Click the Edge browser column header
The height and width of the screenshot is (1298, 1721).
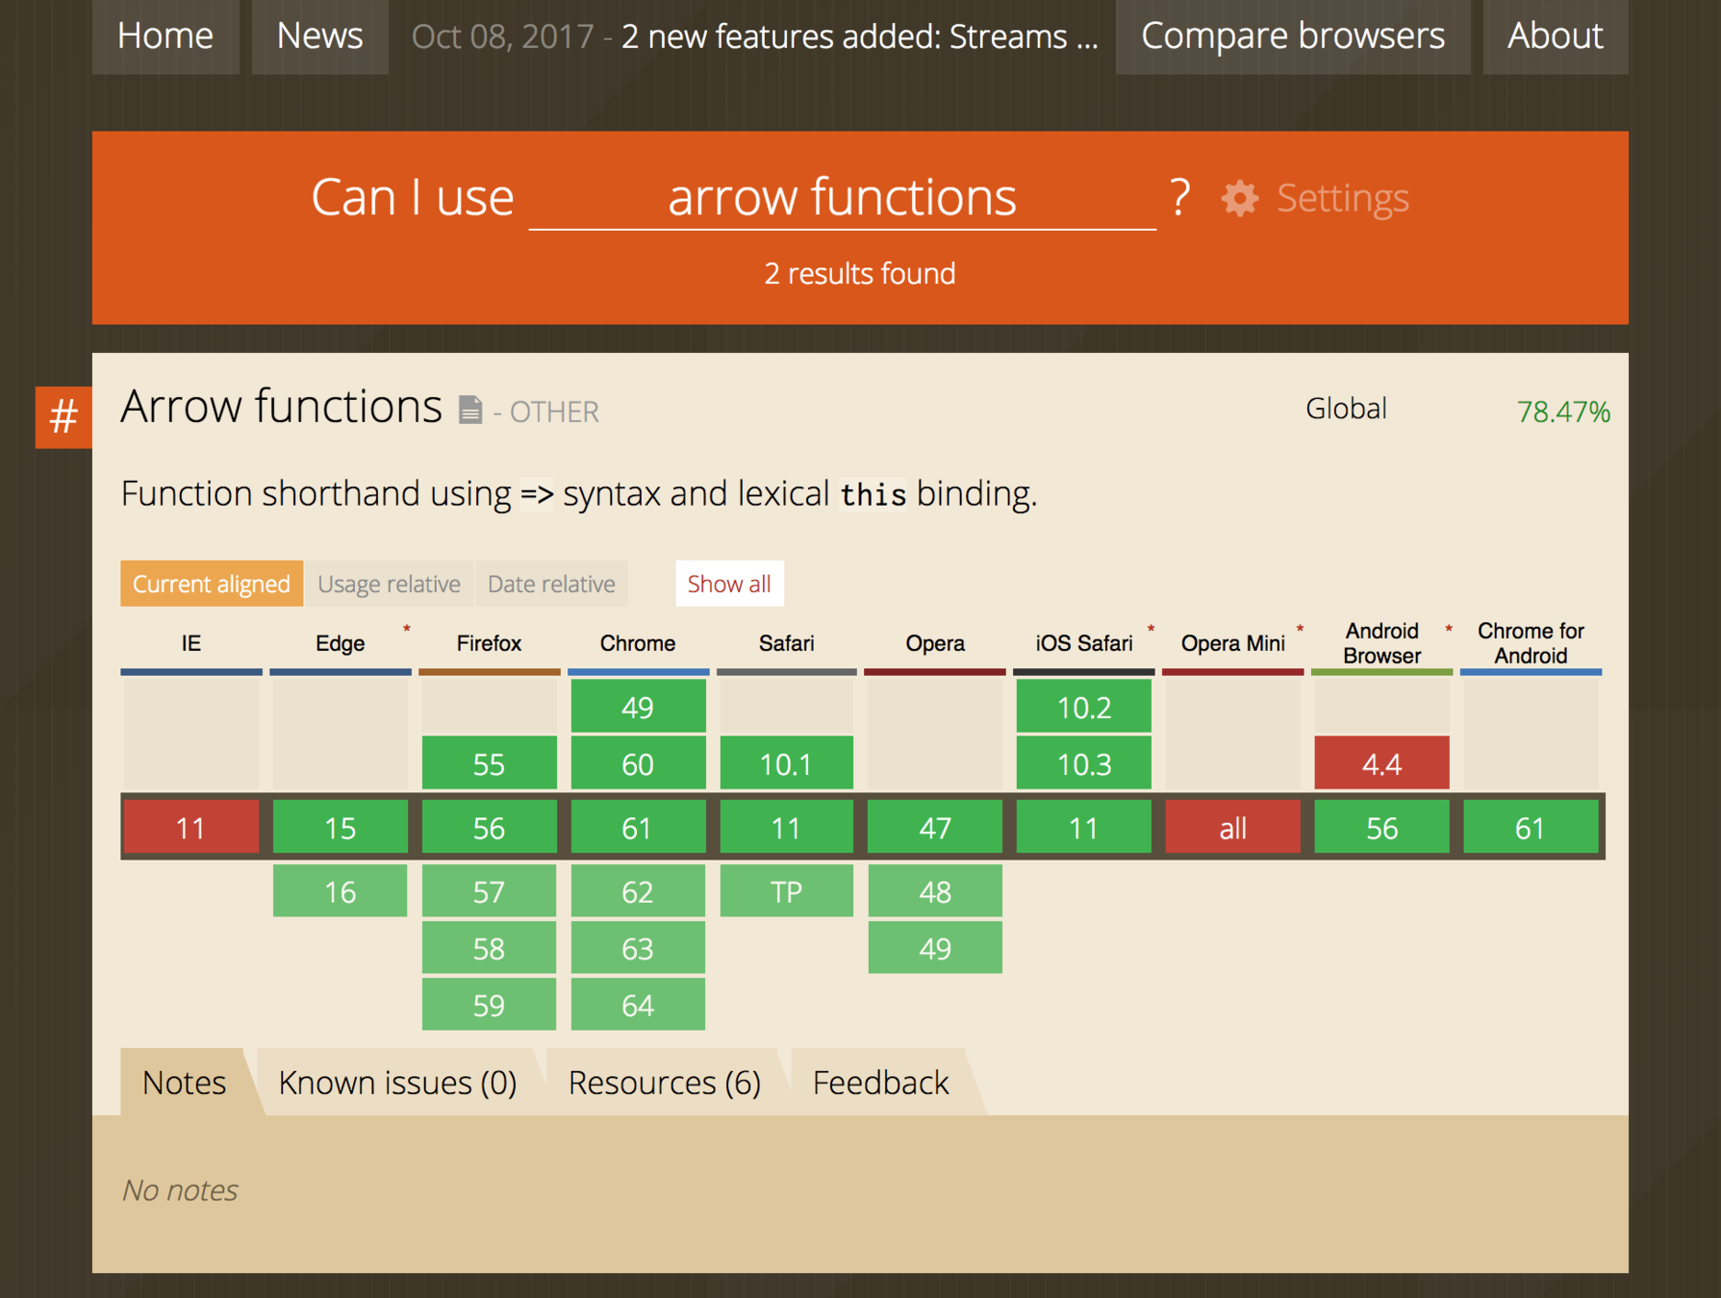(x=341, y=643)
